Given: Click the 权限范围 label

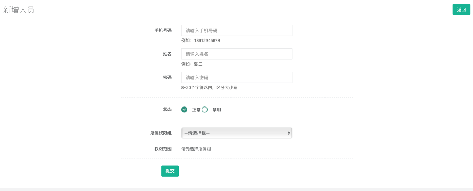Looking at the screenshot, I should coord(163,149).
